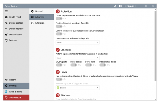The height and width of the screenshot is (103, 159).
Task: Click Refer a friend
Action: (16, 92)
